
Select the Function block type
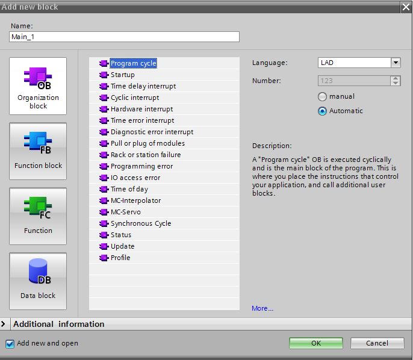38,151
